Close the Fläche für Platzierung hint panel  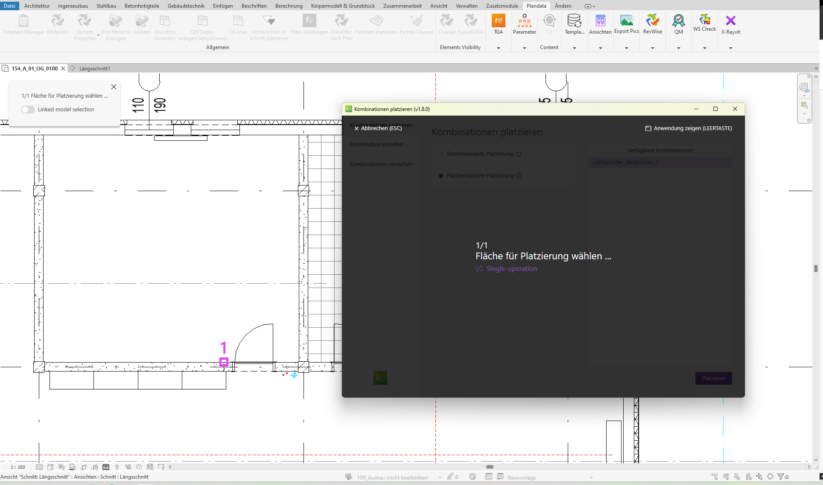pos(114,87)
